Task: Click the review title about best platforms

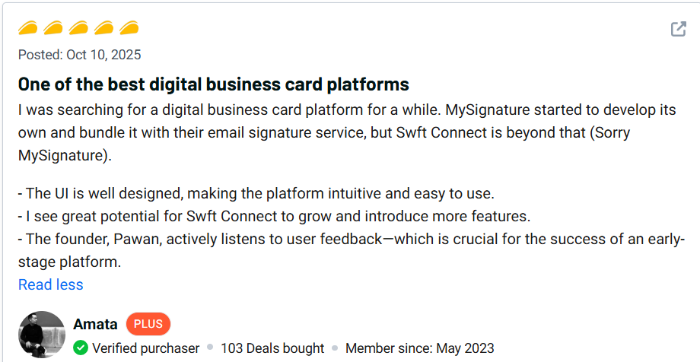Action: pyautogui.click(x=214, y=84)
